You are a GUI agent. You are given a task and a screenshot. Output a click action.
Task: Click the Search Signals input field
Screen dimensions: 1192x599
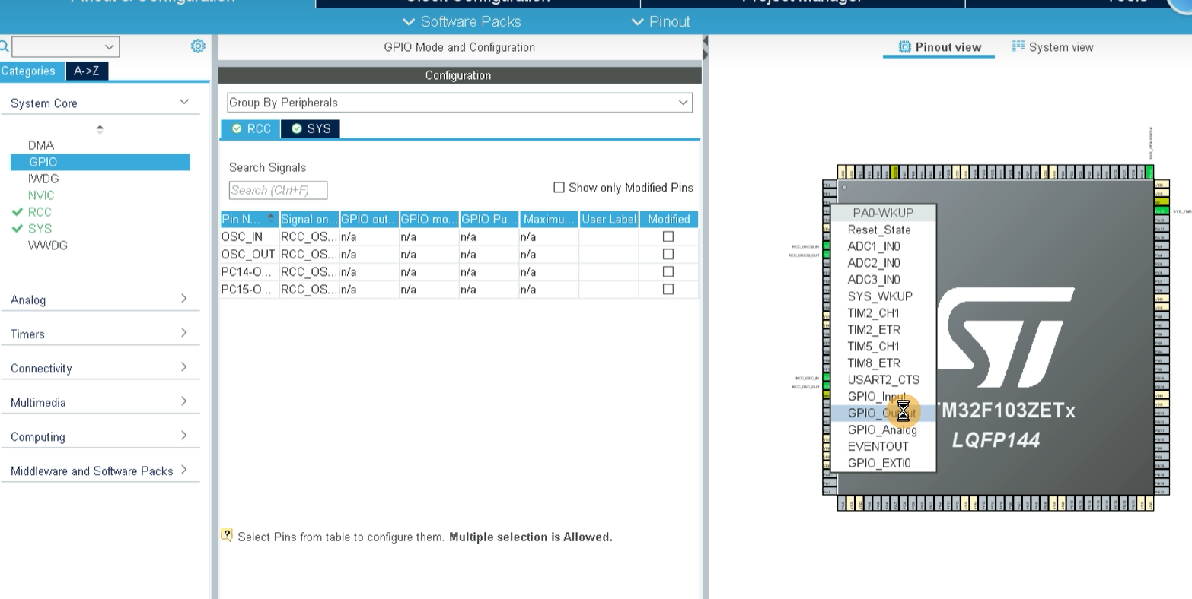point(278,190)
